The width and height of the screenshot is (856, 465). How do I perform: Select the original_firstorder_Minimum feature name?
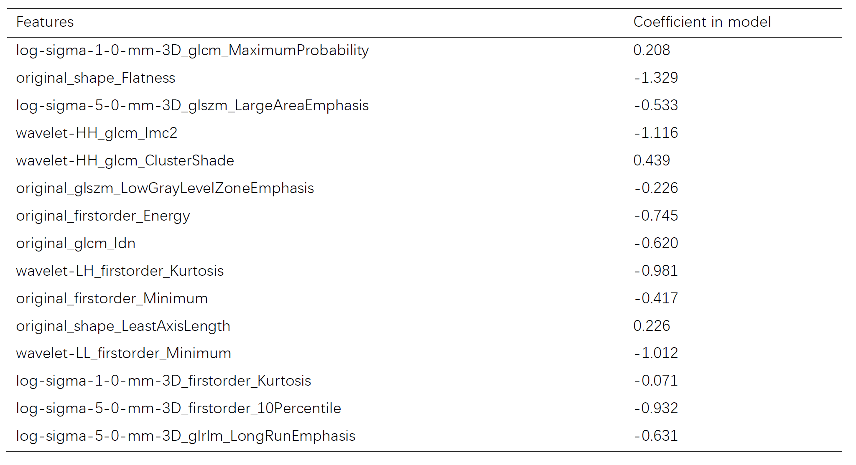tap(112, 299)
